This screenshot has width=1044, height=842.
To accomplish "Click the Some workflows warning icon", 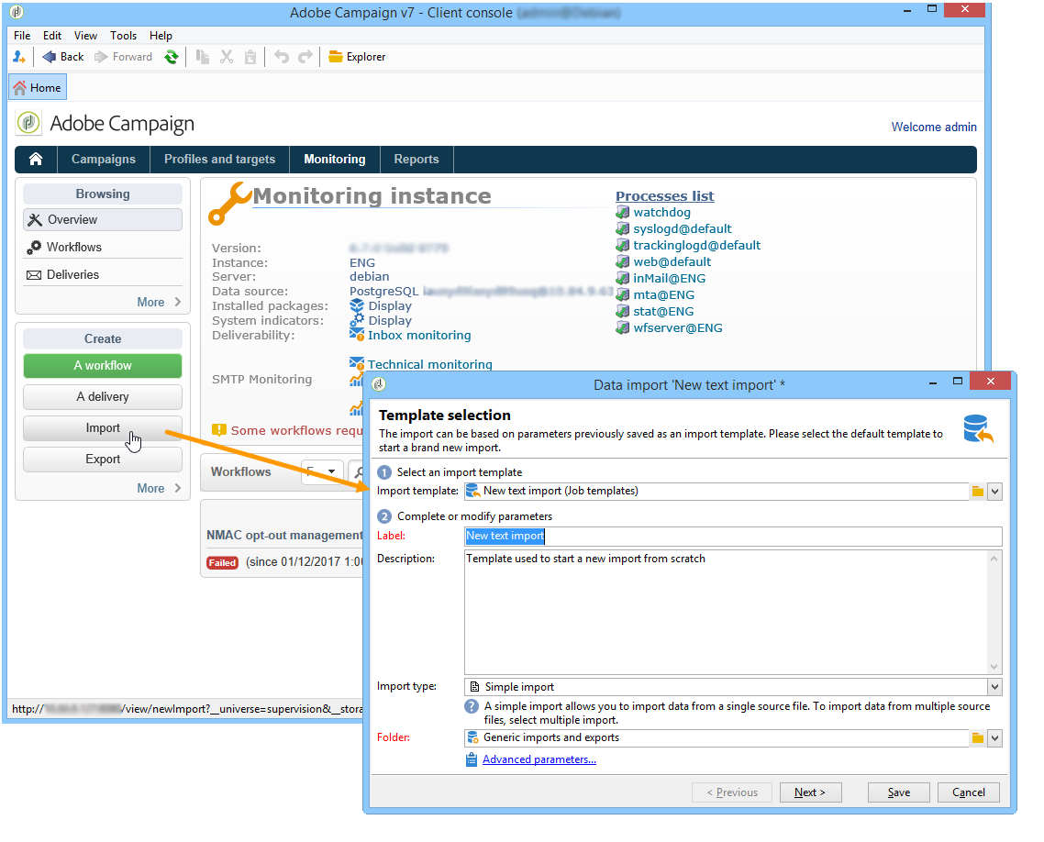I will tap(219, 431).
